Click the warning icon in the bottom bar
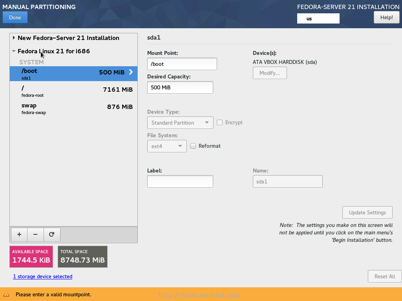The height and width of the screenshot is (301, 402). [6, 294]
